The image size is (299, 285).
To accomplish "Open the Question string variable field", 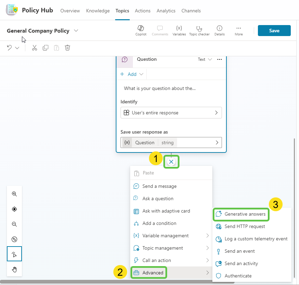I will (x=171, y=142).
